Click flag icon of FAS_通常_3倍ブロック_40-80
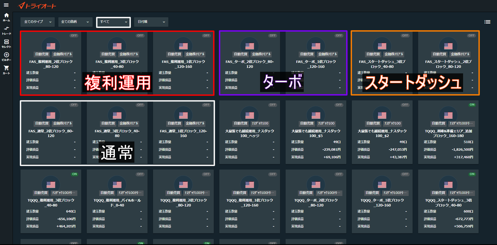The image size is (497, 245). 117,115
